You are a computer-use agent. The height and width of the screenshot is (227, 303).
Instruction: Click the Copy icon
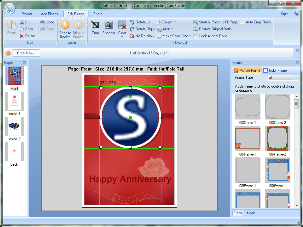point(22,29)
